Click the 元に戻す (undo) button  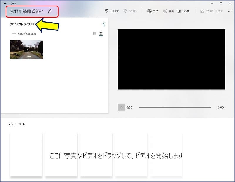click(112, 11)
